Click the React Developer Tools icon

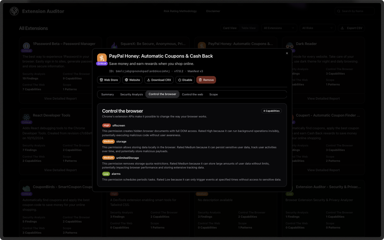26,117
